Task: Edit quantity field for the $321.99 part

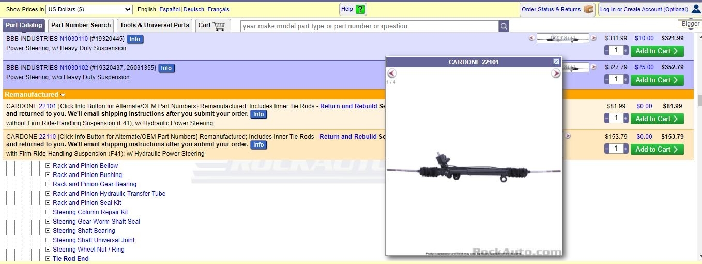Action: 616,51
